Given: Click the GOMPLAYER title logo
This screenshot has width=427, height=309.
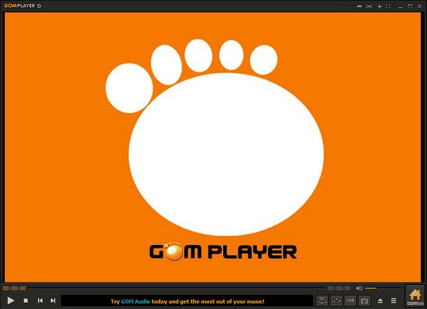Looking at the screenshot, I should pyautogui.click(x=19, y=6).
